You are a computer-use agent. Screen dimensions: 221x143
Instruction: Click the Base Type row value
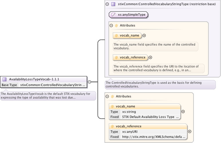pos(53,85)
